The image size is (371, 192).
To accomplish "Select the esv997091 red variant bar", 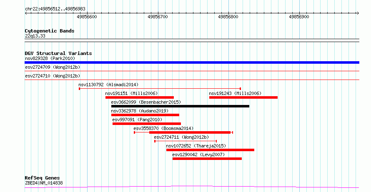I will (x=147, y=124).
